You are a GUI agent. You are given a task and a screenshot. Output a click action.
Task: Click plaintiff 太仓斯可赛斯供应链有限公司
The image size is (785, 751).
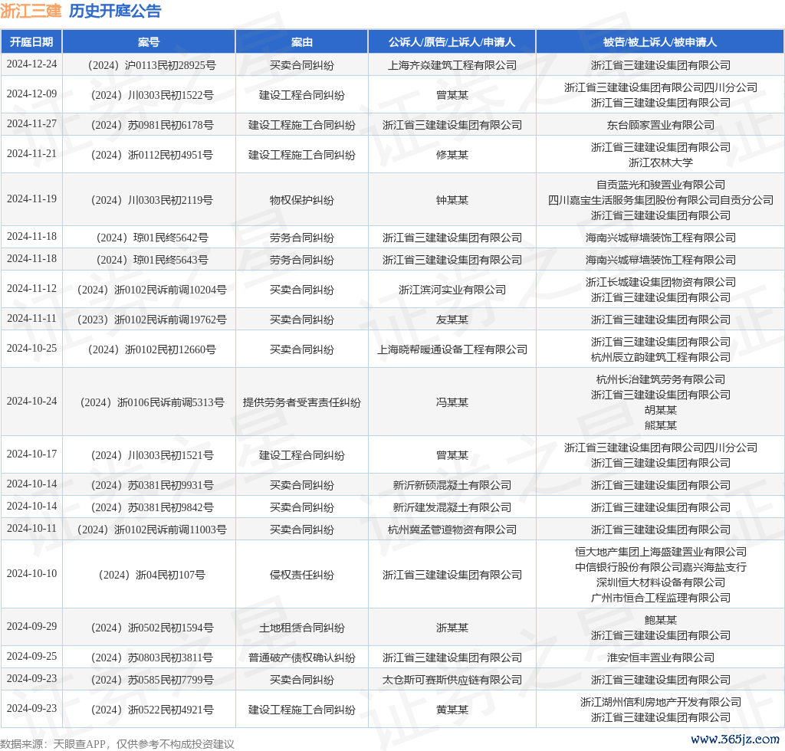tap(452, 680)
